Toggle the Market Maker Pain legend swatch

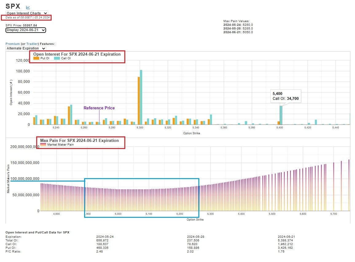43,144
